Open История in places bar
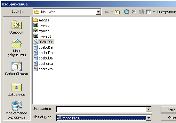This screenshot has width=176, height=123. [17, 27]
